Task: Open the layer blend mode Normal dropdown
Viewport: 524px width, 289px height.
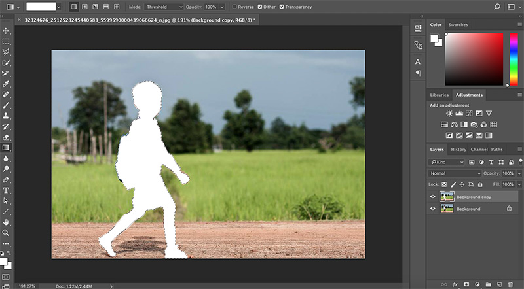Action: tap(455, 173)
